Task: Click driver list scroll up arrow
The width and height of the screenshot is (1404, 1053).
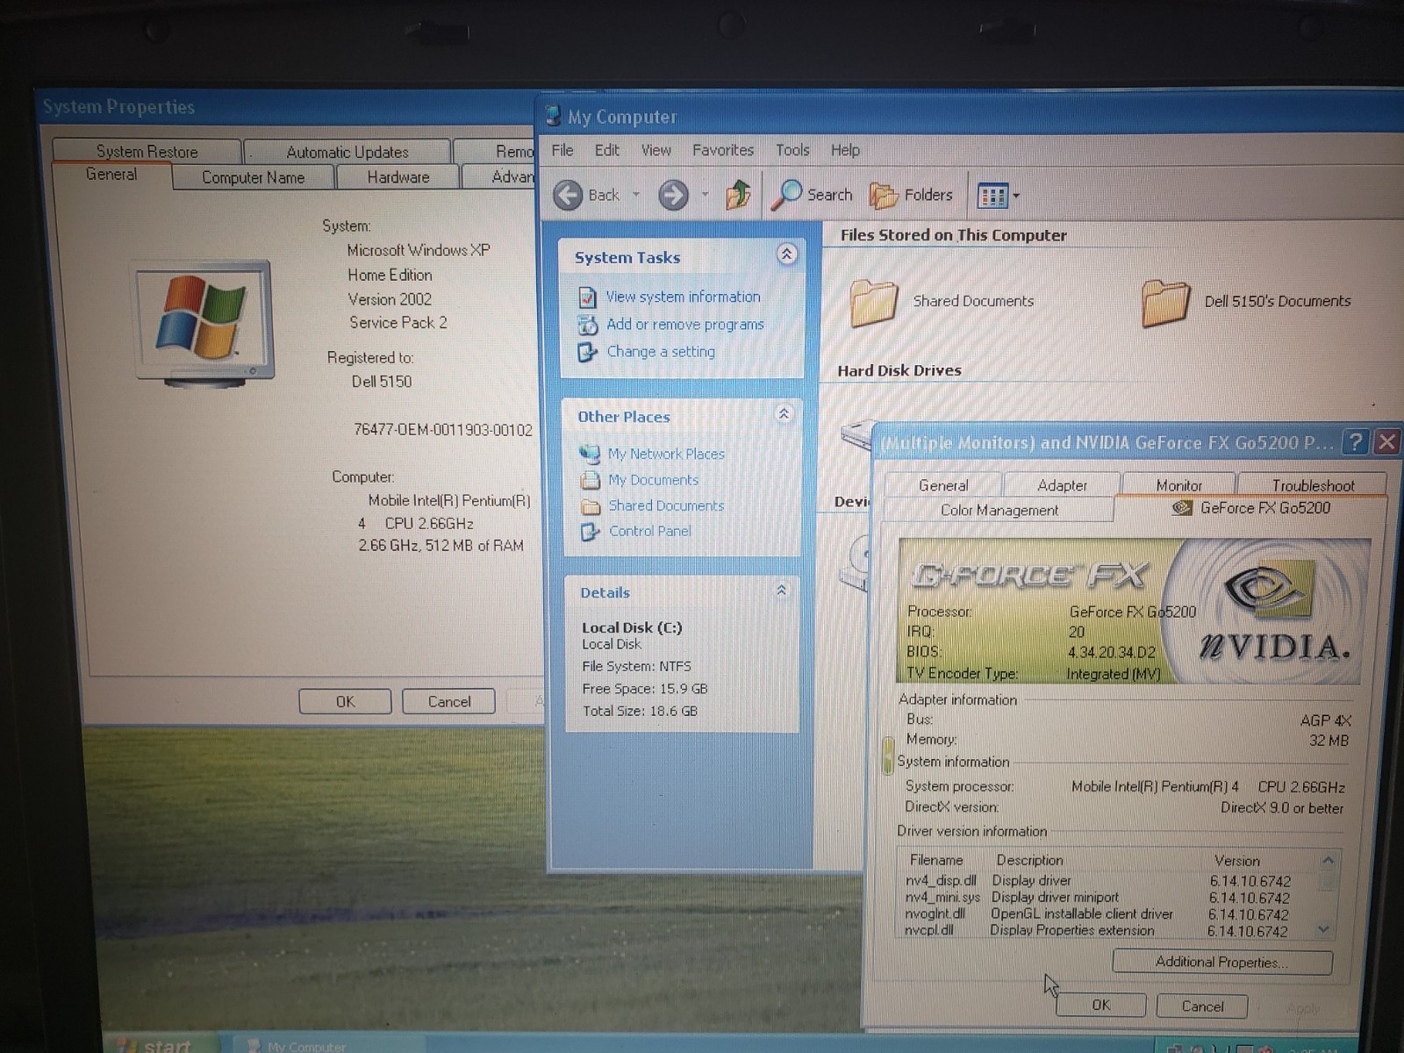Action: pos(1328,861)
